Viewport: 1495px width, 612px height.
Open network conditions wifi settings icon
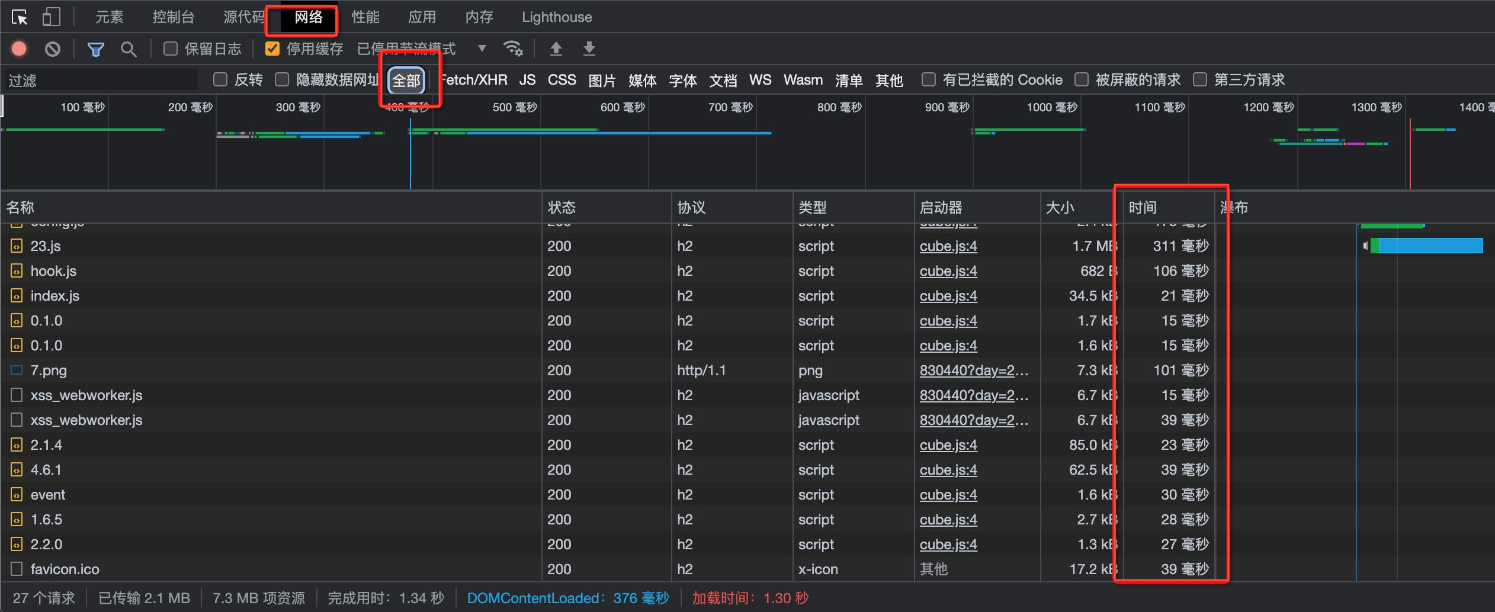click(x=512, y=48)
